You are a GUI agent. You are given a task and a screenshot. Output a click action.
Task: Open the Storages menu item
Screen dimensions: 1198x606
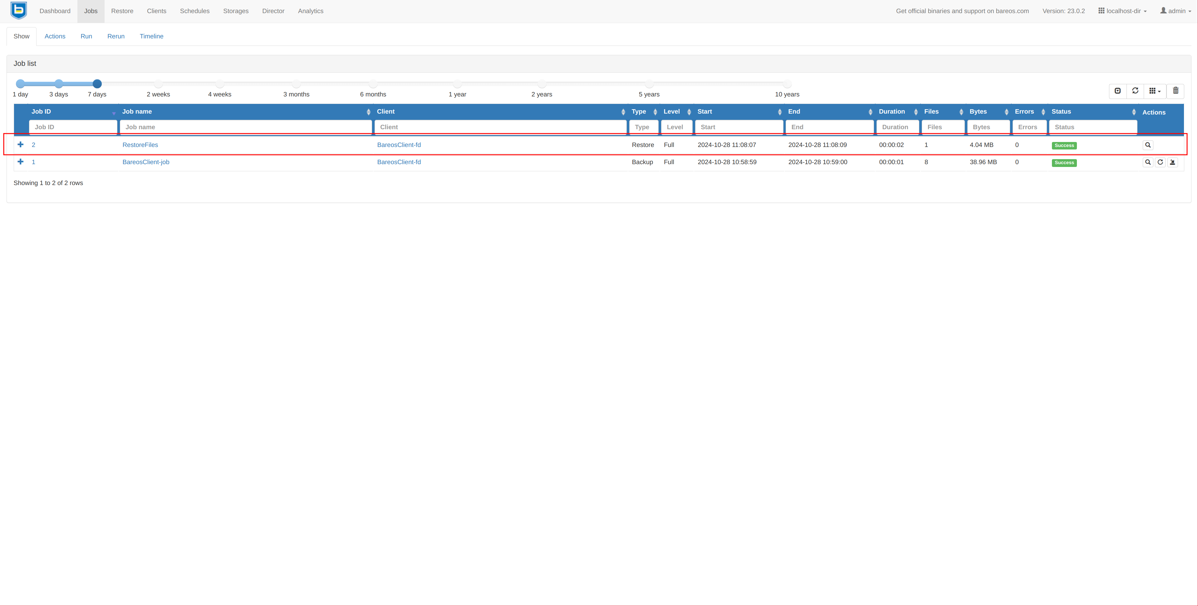(235, 11)
